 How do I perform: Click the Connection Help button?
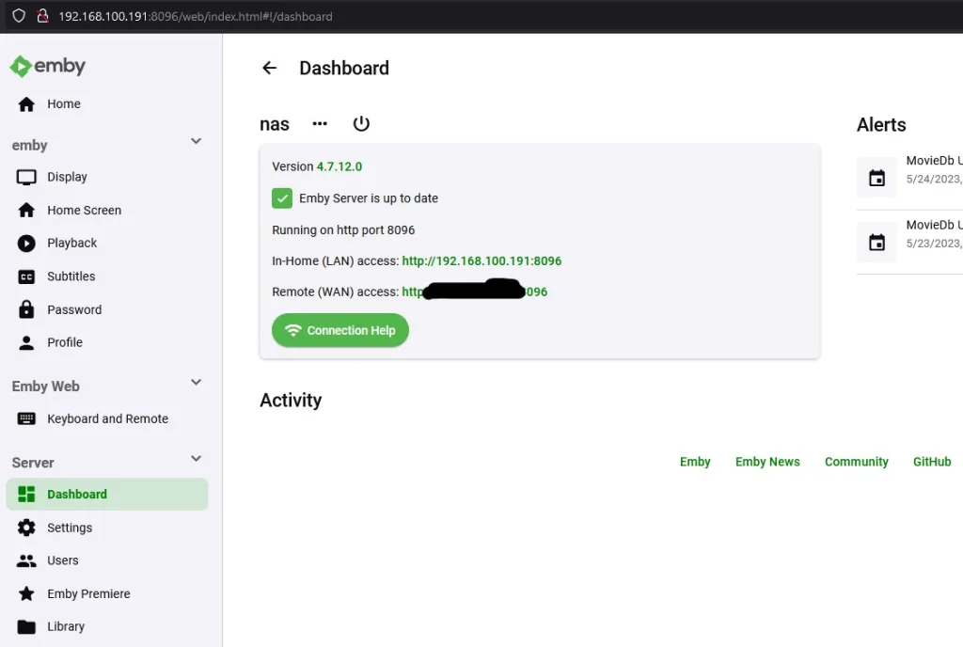340,330
